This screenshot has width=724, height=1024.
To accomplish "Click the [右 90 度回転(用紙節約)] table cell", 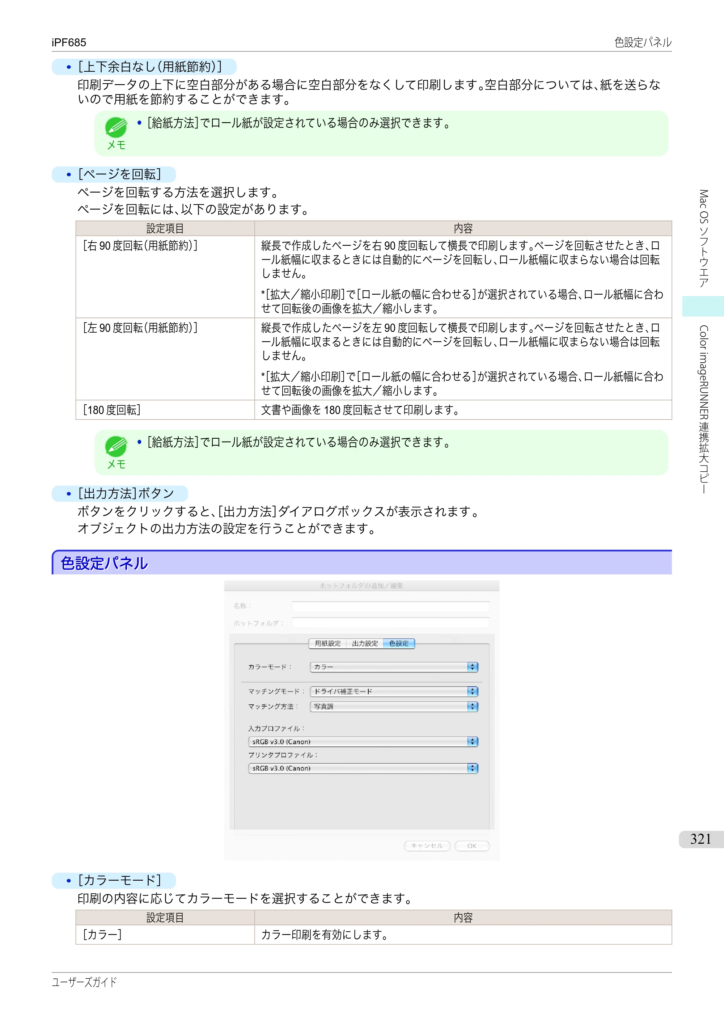I will (165, 277).
